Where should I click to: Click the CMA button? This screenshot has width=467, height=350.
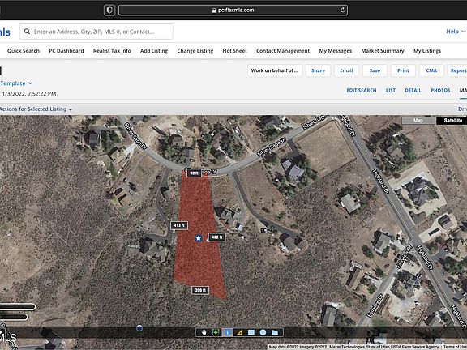coord(431,70)
